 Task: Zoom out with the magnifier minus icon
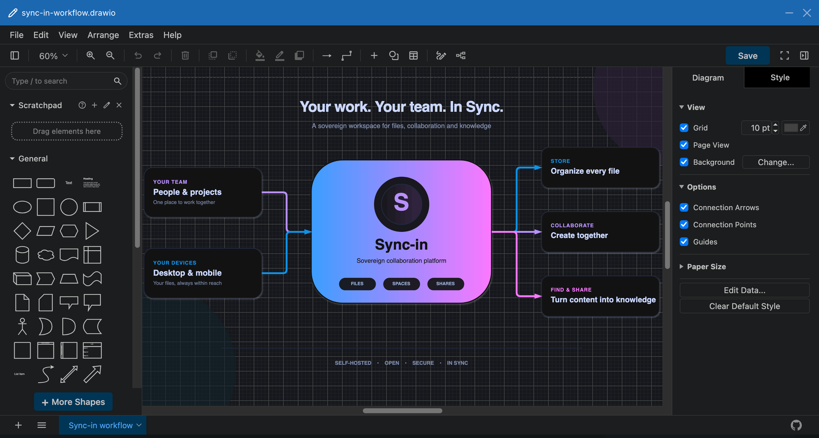(110, 55)
